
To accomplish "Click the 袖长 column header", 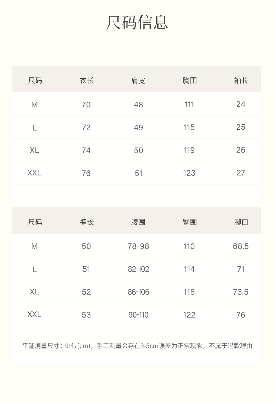I will [x=241, y=80].
